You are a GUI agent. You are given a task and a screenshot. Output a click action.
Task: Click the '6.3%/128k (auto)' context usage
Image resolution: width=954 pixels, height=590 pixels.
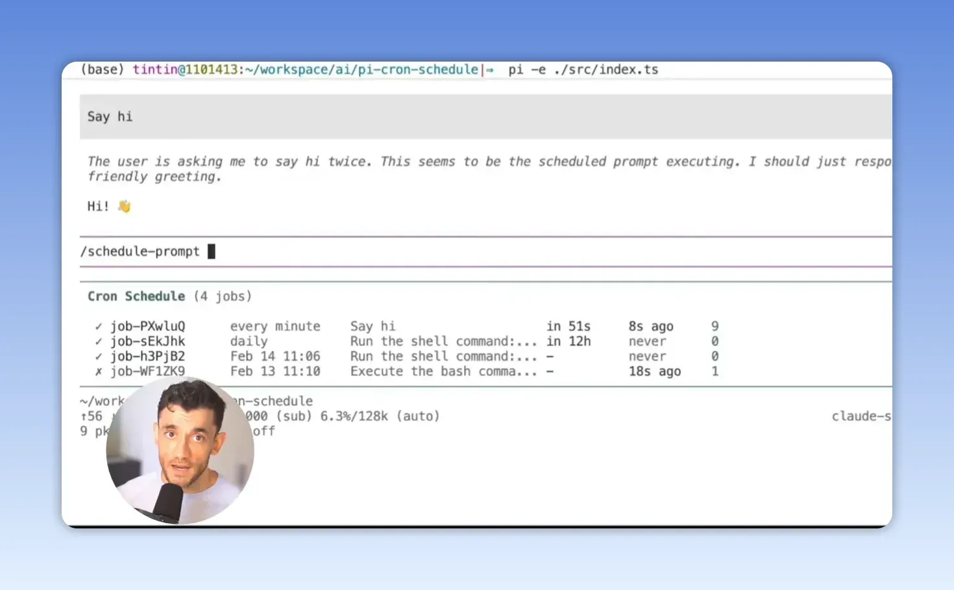[380, 416]
